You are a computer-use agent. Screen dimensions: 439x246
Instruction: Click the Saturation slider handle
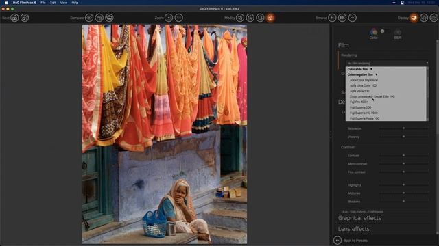pyautogui.click(x=403, y=128)
